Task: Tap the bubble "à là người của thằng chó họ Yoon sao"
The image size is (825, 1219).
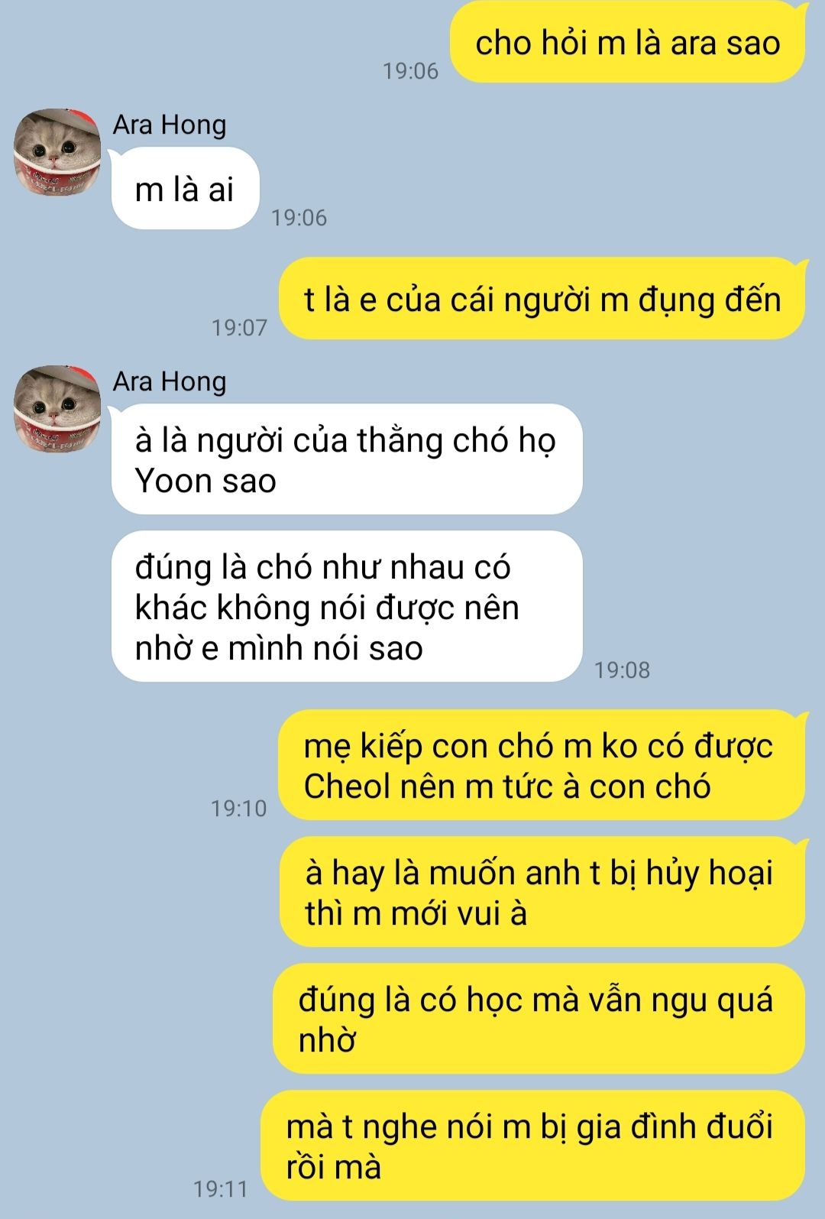Action: click(346, 459)
